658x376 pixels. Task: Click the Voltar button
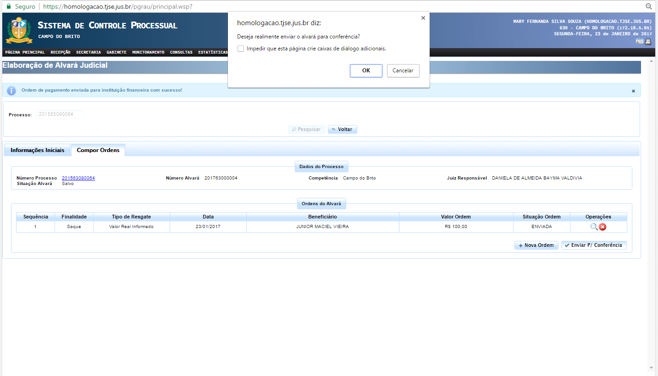tap(342, 129)
